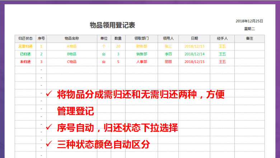The height and width of the screenshot is (158, 280).
Task: Select quantity cell 5
Action: point(118,62)
